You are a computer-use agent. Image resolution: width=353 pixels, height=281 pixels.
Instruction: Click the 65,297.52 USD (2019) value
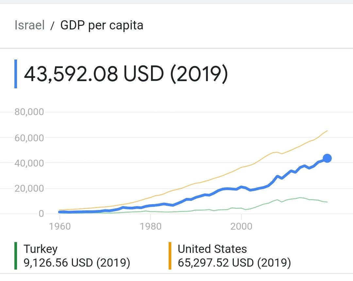pos(234,262)
